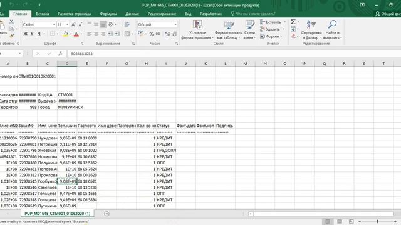Open Стили ячеек gallery

click(x=249, y=29)
